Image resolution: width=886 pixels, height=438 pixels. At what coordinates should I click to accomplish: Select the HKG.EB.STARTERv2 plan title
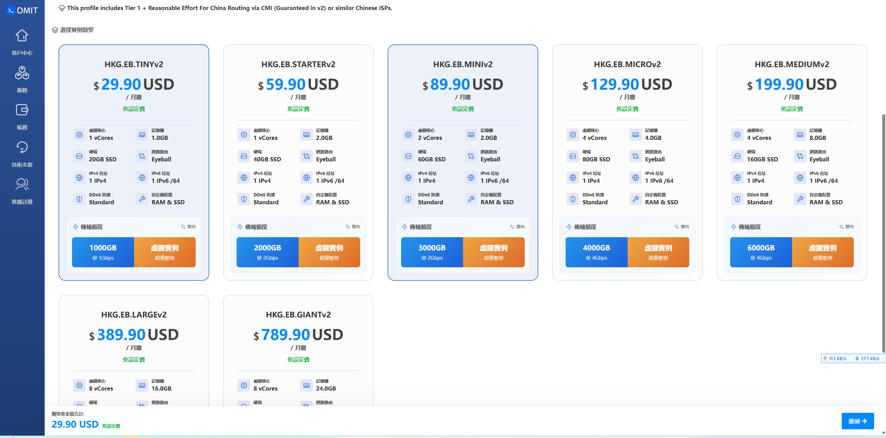pos(298,64)
